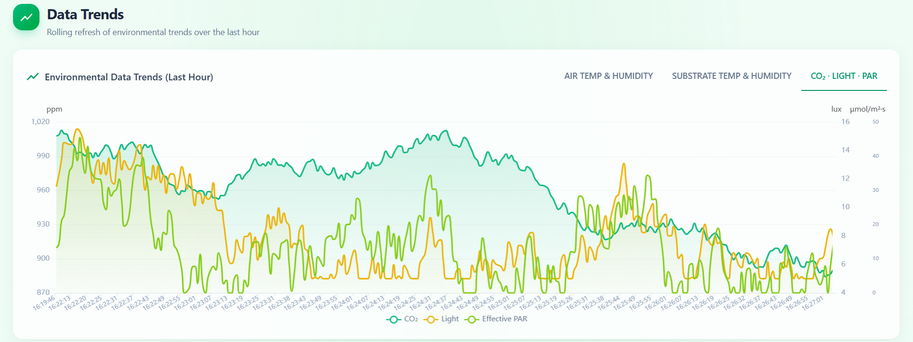
Task: Click the ppm axis unit label
Action: (54, 109)
